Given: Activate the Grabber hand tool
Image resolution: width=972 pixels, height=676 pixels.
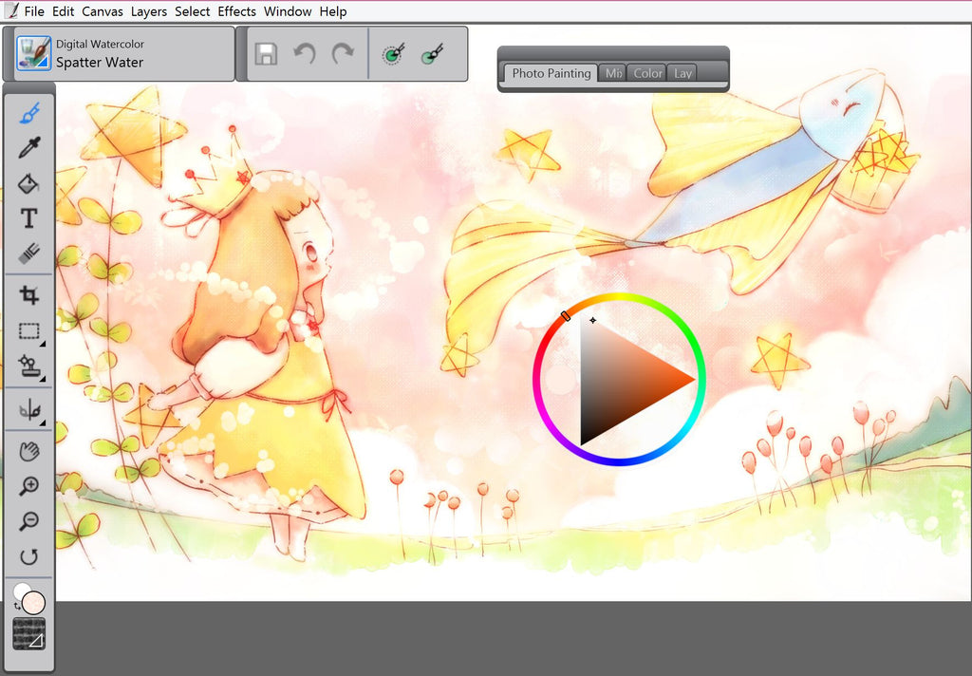Looking at the screenshot, I should pyautogui.click(x=29, y=451).
